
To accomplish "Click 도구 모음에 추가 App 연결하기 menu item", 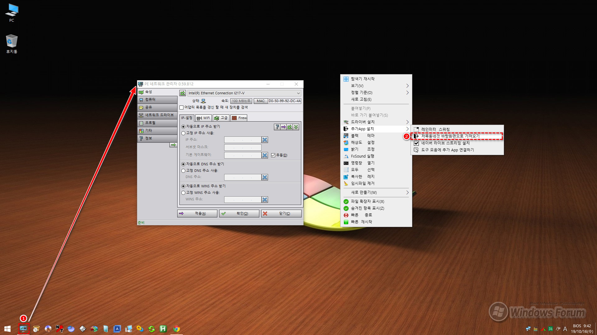I will (457, 150).
